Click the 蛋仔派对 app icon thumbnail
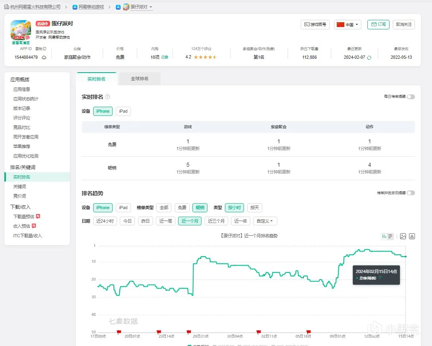The width and height of the screenshot is (432, 346). 21,30
